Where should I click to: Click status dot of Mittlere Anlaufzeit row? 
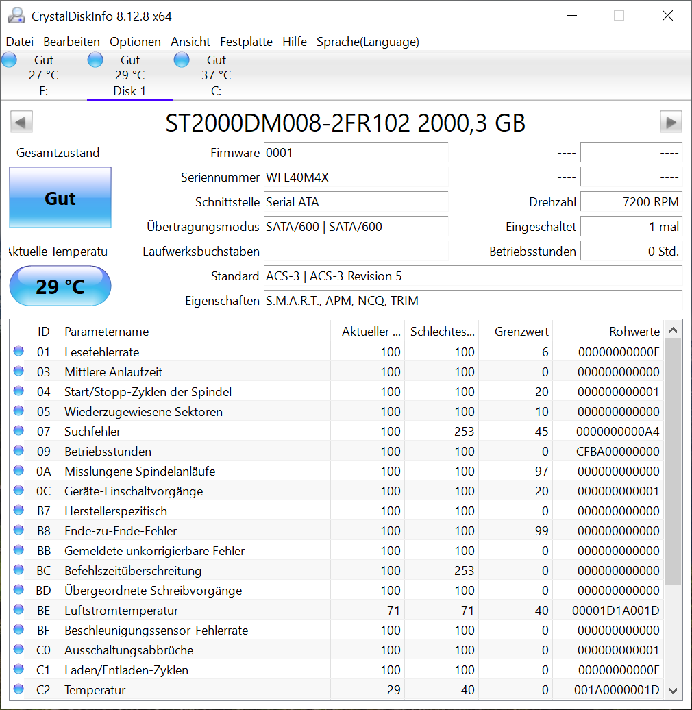(18, 371)
